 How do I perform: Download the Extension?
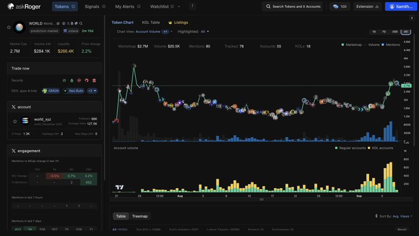pyautogui.click(x=367, y=6)
